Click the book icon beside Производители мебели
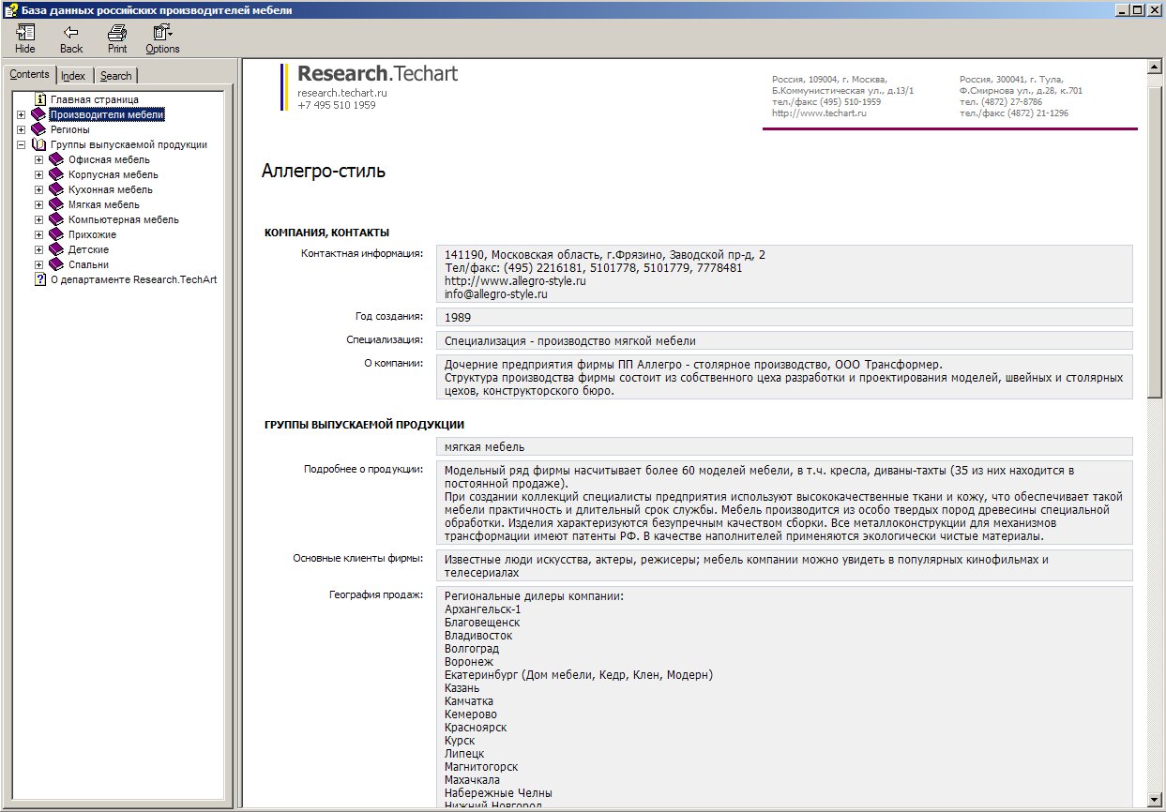 [38, 114]
